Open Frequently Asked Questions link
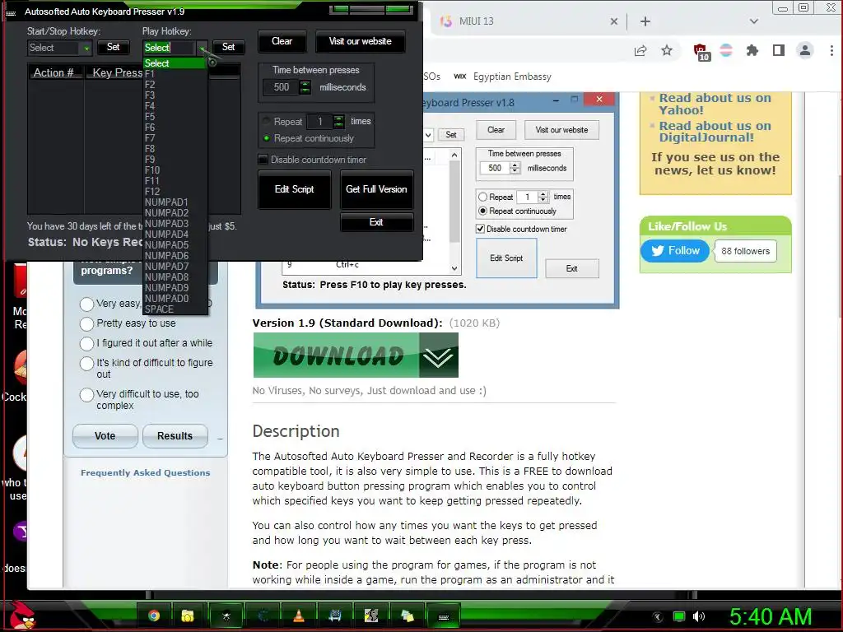Screen dimensions: 843x632 (145, 473)
